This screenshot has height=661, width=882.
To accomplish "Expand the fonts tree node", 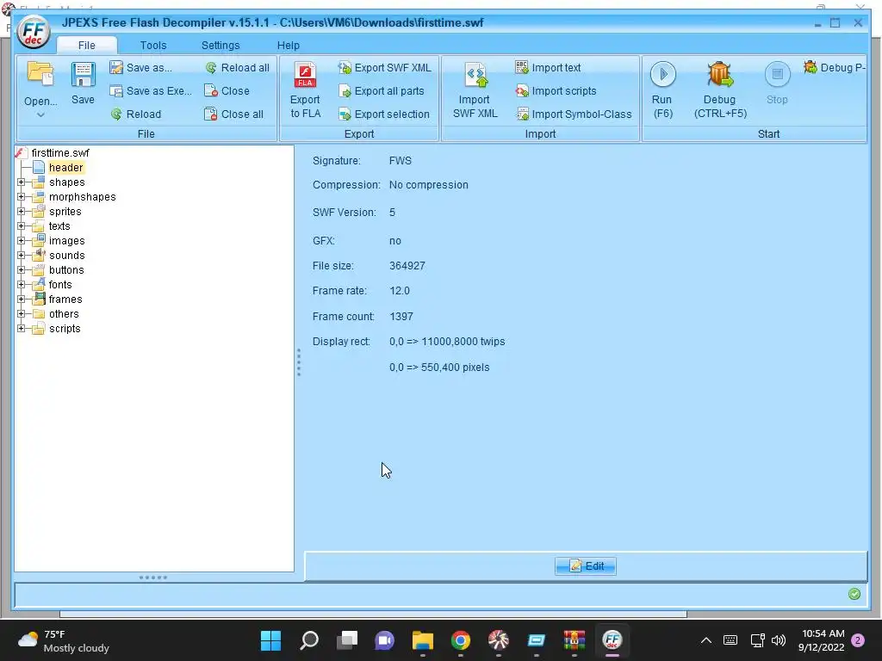I will point(22,284).
